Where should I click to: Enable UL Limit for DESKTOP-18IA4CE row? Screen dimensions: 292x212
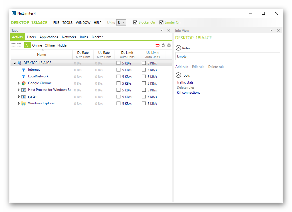point(144,63)
